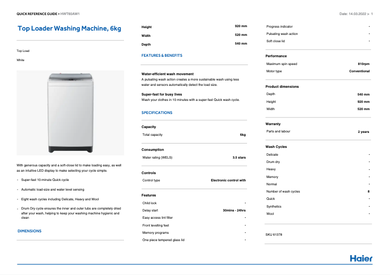Click the 'Super-fast for busy lives' subheading

(x=161, y=94)
